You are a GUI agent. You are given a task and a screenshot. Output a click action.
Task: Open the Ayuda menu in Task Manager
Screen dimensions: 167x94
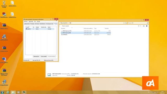click(x=38, y=21)
